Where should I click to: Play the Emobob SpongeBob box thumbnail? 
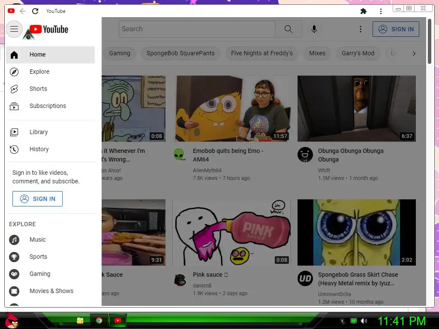click(x=232, y=108)
